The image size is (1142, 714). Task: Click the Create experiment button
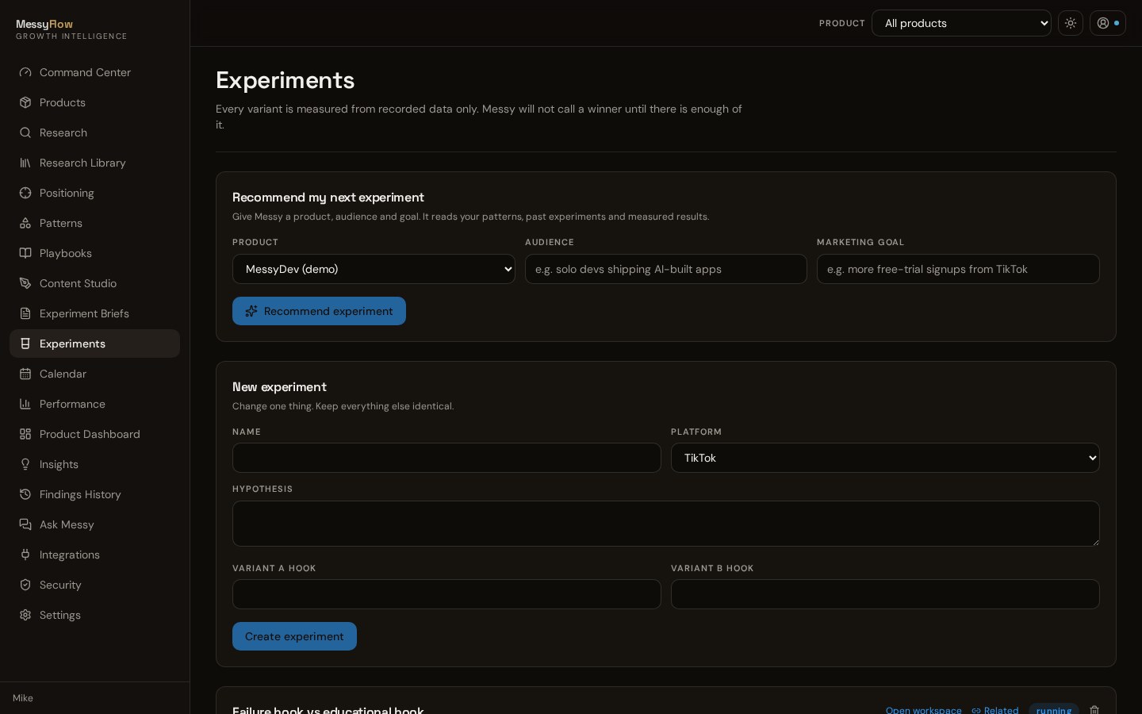click(294, 636)
